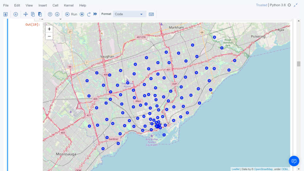Interrupt the kernel with stop icon
Screen dimensions: 304x171
point(82,14)
